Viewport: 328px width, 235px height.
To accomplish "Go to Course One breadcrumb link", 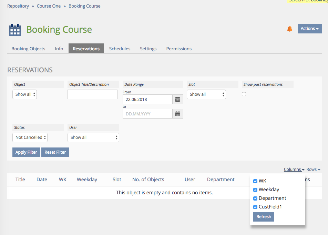I will (49, 6).
